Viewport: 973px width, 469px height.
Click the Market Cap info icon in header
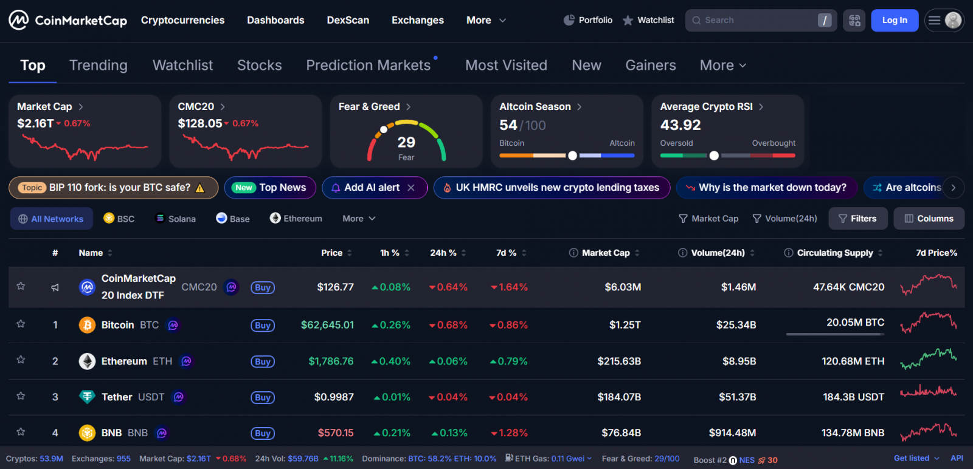(573, 253)
